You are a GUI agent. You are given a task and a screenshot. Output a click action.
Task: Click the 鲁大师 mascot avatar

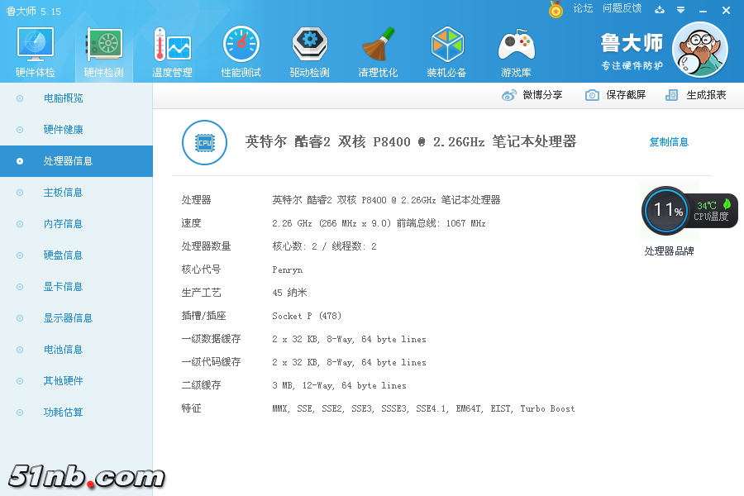coord(700,50)
